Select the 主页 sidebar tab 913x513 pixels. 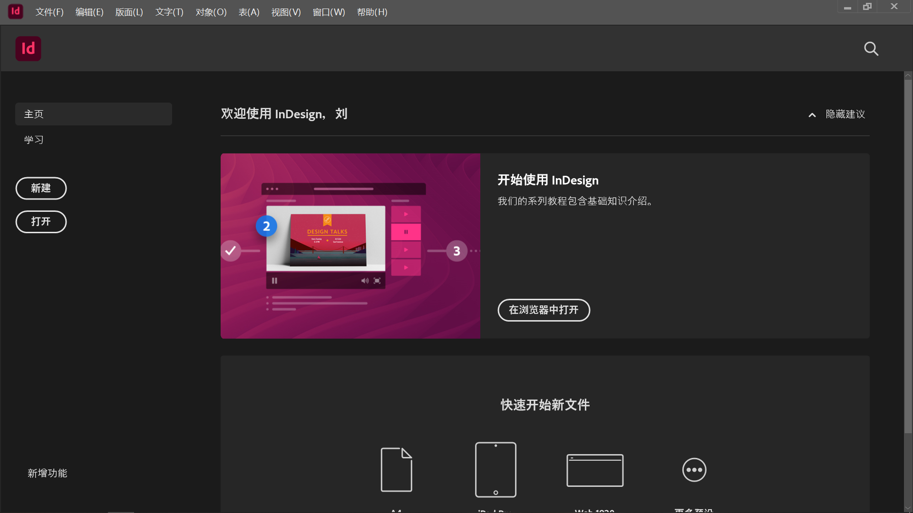(x=94, y=114)
